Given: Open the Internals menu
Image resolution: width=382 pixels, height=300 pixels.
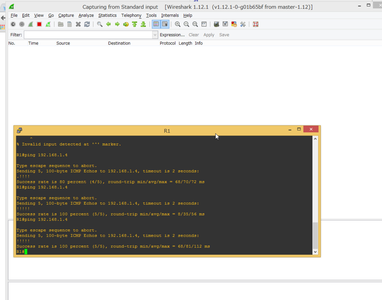Looking at the screenshot, I should tap(170, 15).
